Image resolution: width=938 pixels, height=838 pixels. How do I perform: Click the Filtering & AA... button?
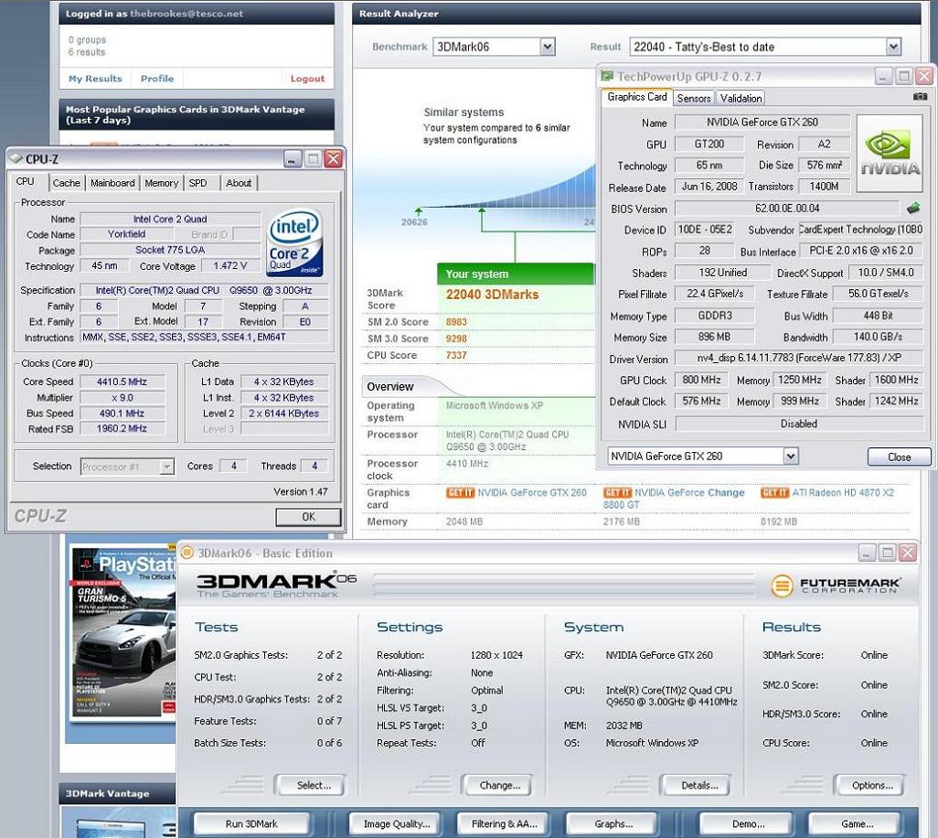(x=503, y=824)
